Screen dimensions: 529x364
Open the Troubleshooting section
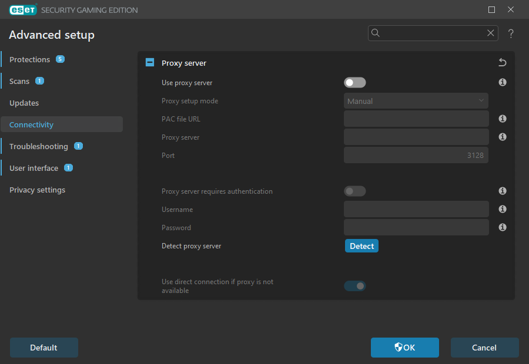(x=39, y=146)
